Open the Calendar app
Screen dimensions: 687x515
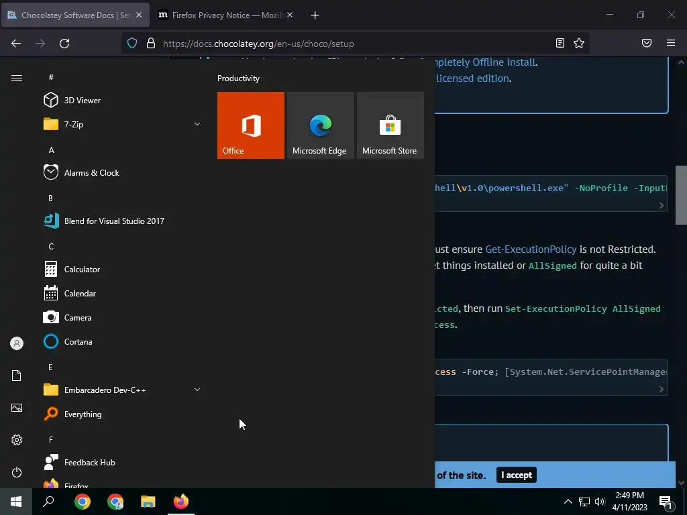[123, 294]
